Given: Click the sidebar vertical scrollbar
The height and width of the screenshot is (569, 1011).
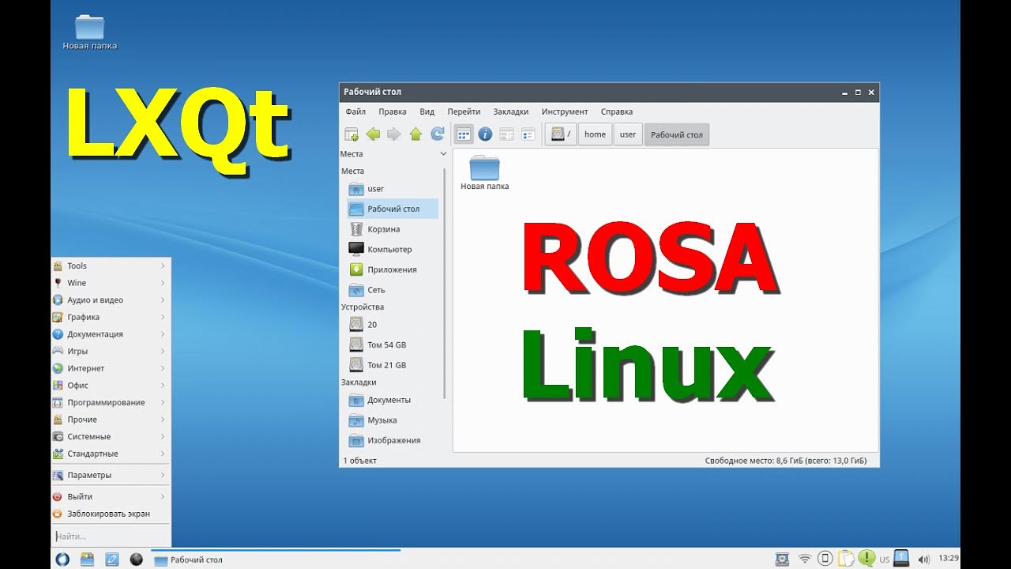Looking at the screenshot, I should pyautogui.click(x=445, y=283).
